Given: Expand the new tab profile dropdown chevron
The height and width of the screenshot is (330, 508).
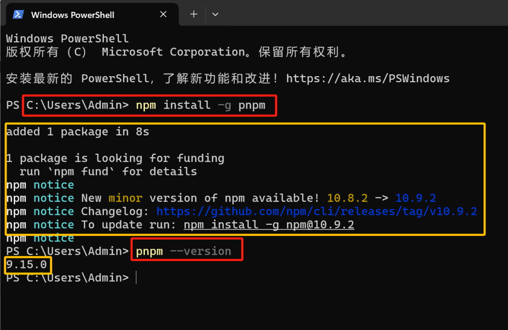Looking at the screenshot, I should tap(215, 15).
